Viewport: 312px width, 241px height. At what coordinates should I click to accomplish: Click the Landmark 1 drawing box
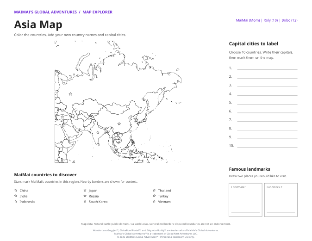245,200
